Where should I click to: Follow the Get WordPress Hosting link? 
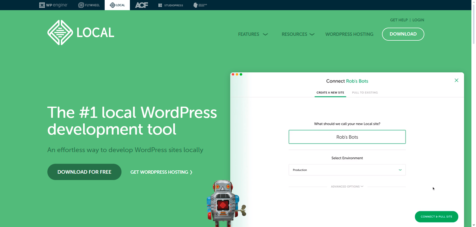(161, 172)
